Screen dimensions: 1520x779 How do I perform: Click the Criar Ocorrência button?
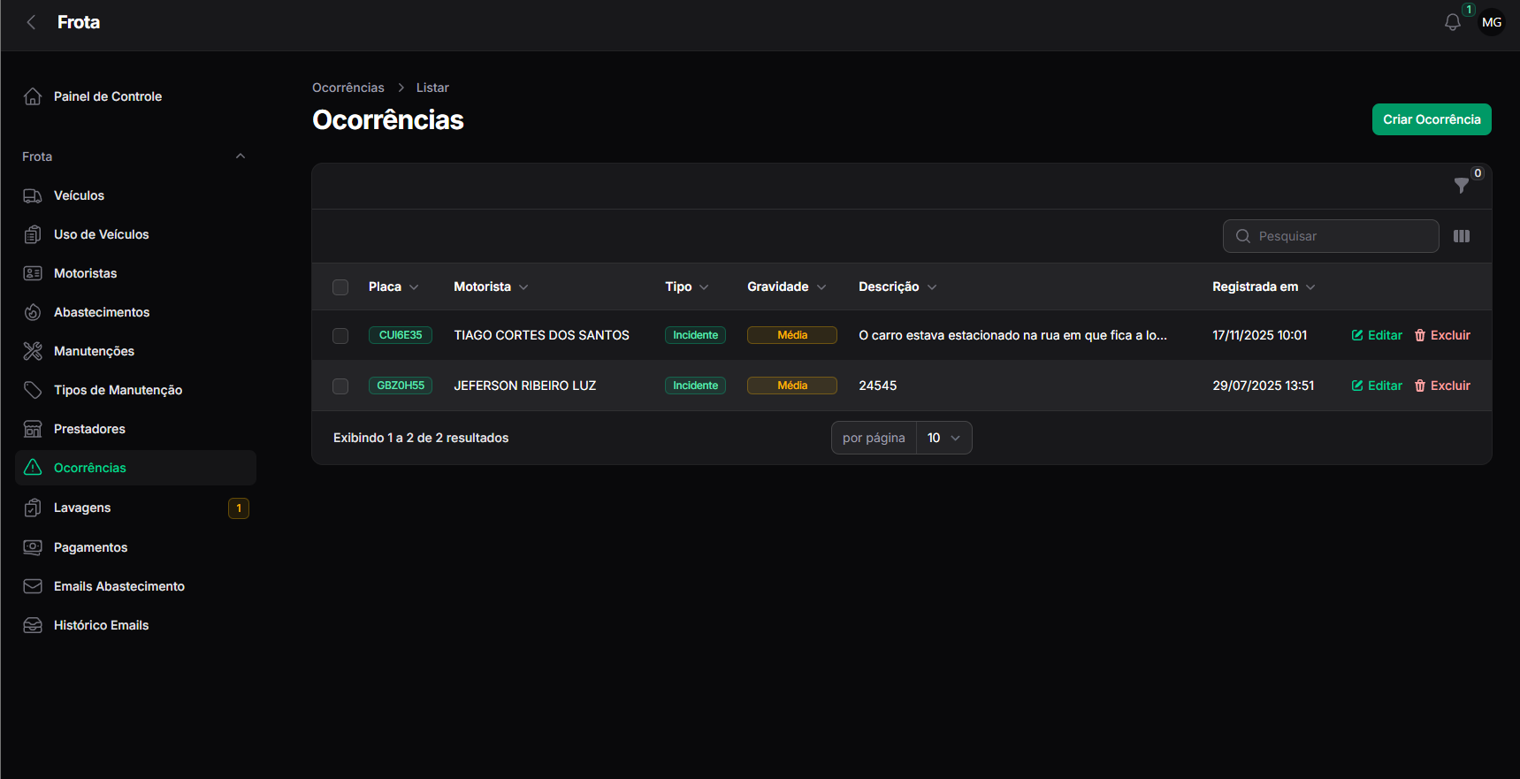[1432, 119]
